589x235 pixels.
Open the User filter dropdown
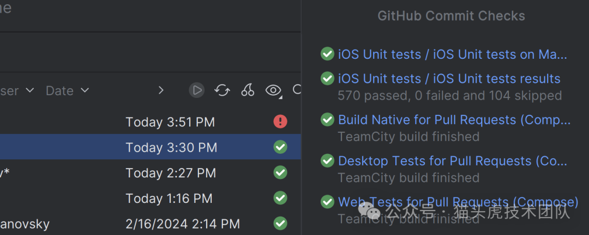[16, 91]
